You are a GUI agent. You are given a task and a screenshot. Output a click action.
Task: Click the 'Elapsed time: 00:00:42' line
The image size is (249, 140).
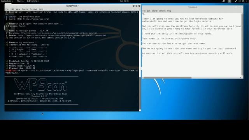(22, 68)
